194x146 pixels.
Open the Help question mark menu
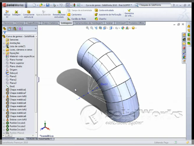click(x=174, y=5)
